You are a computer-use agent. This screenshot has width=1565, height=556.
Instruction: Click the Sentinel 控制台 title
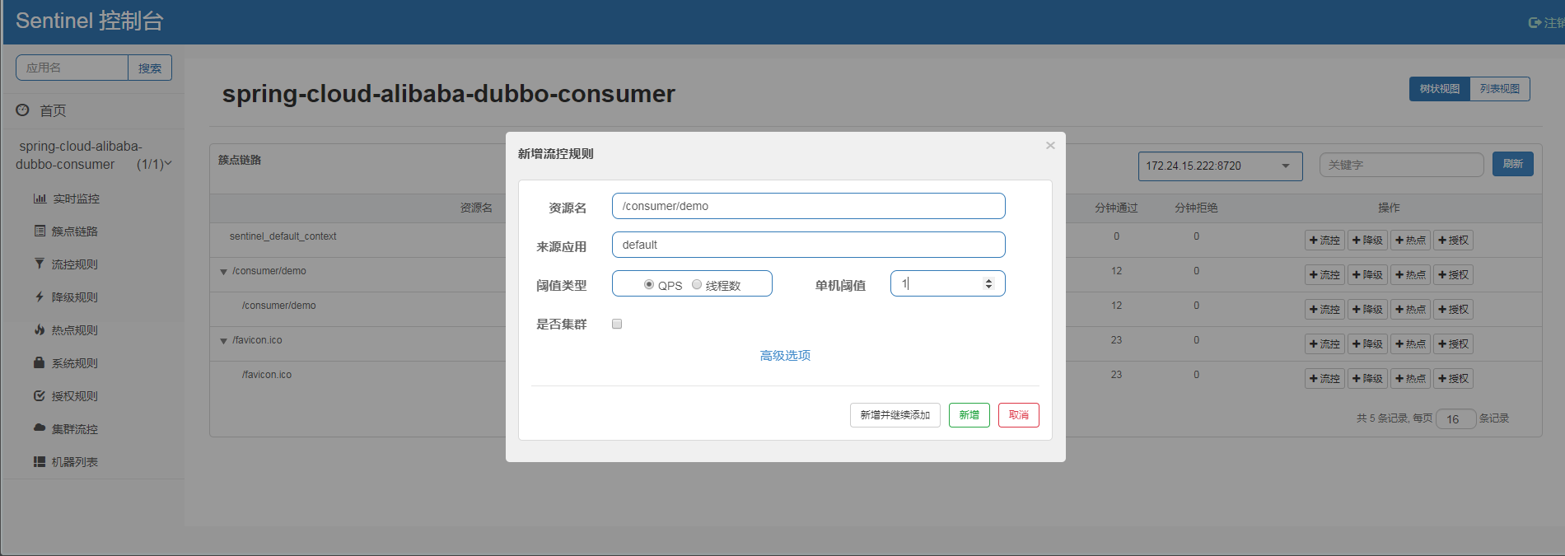(90, 21)
